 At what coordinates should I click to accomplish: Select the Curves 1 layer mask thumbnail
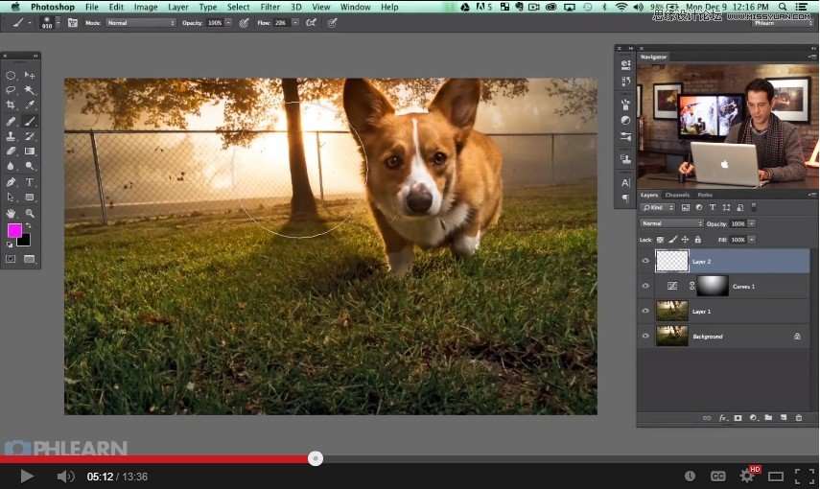(713, 286)
